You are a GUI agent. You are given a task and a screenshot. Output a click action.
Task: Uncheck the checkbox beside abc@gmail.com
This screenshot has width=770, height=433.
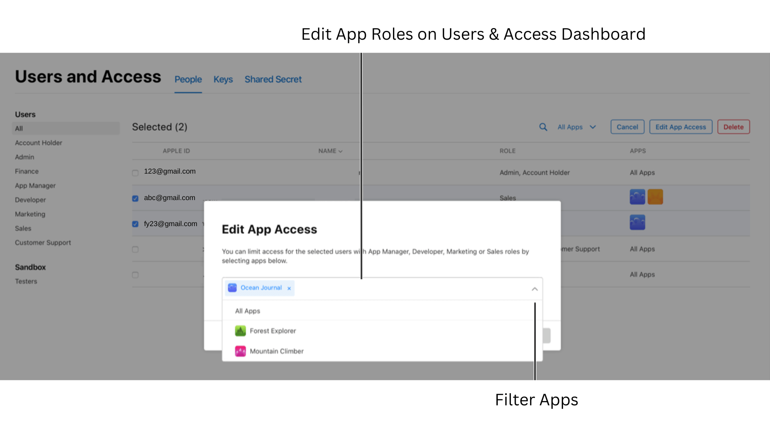pos(135,198)
